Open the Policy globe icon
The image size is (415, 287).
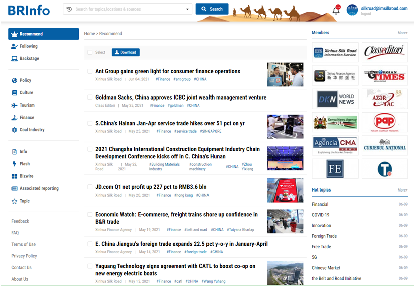pyautogui.click(x=15, y=80)
